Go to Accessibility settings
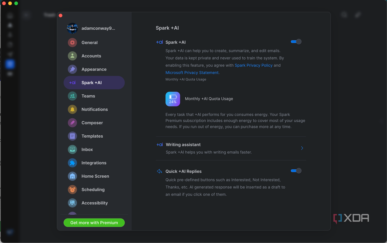This screenshot has height=243, width=387. click(x=94, y=203)
